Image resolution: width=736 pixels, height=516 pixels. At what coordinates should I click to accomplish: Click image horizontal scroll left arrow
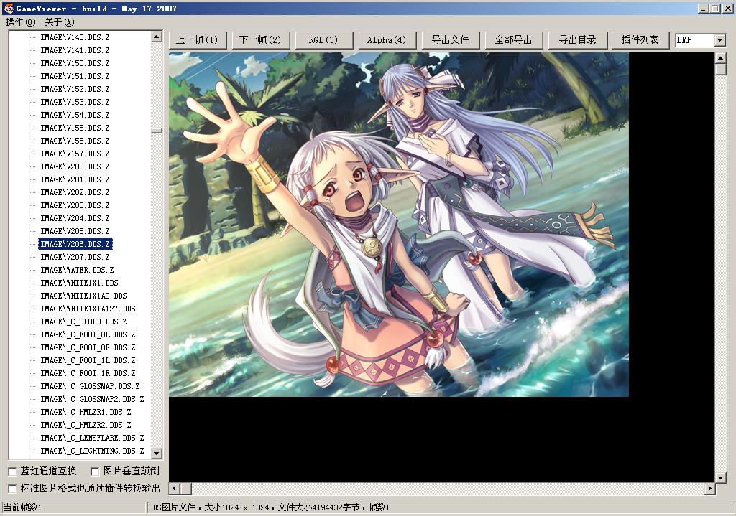(174, 489)
